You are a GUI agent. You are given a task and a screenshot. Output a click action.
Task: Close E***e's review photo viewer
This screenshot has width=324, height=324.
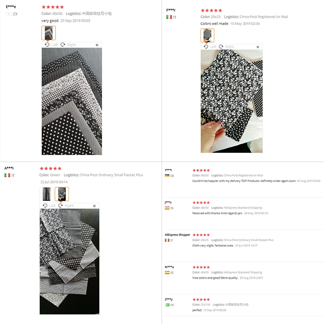coord(97,45)
